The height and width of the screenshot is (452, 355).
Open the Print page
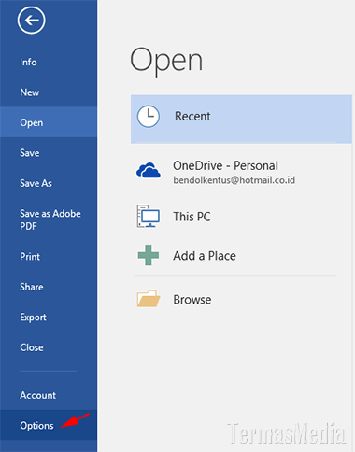point(49,257)
